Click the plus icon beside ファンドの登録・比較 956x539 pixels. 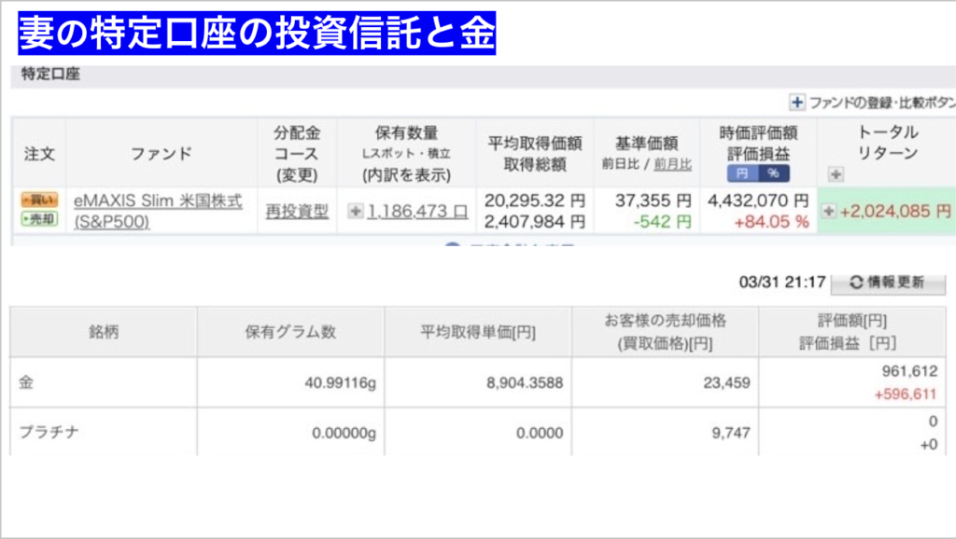tap(796, 103)
